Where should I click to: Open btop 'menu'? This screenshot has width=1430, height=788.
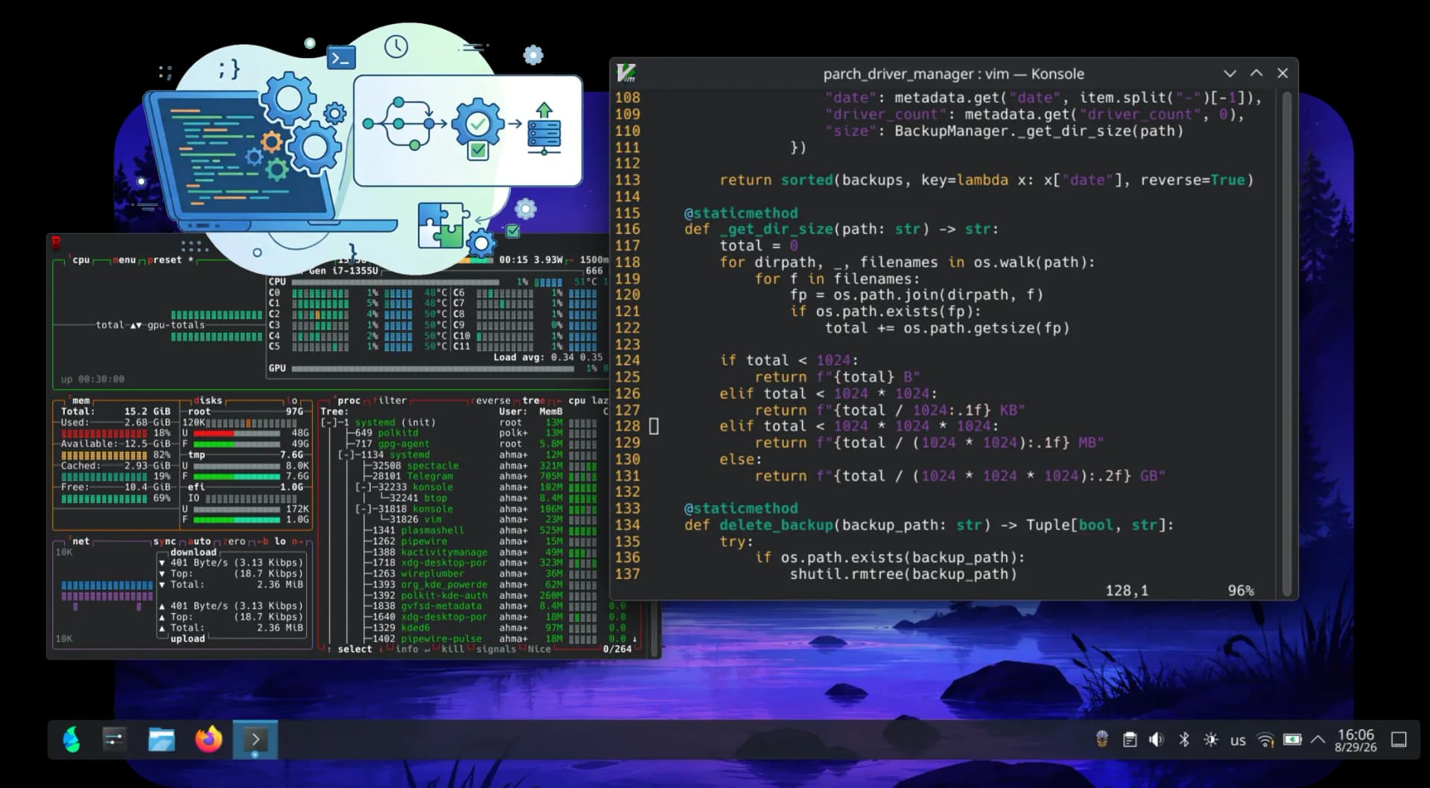coord(124,260)
